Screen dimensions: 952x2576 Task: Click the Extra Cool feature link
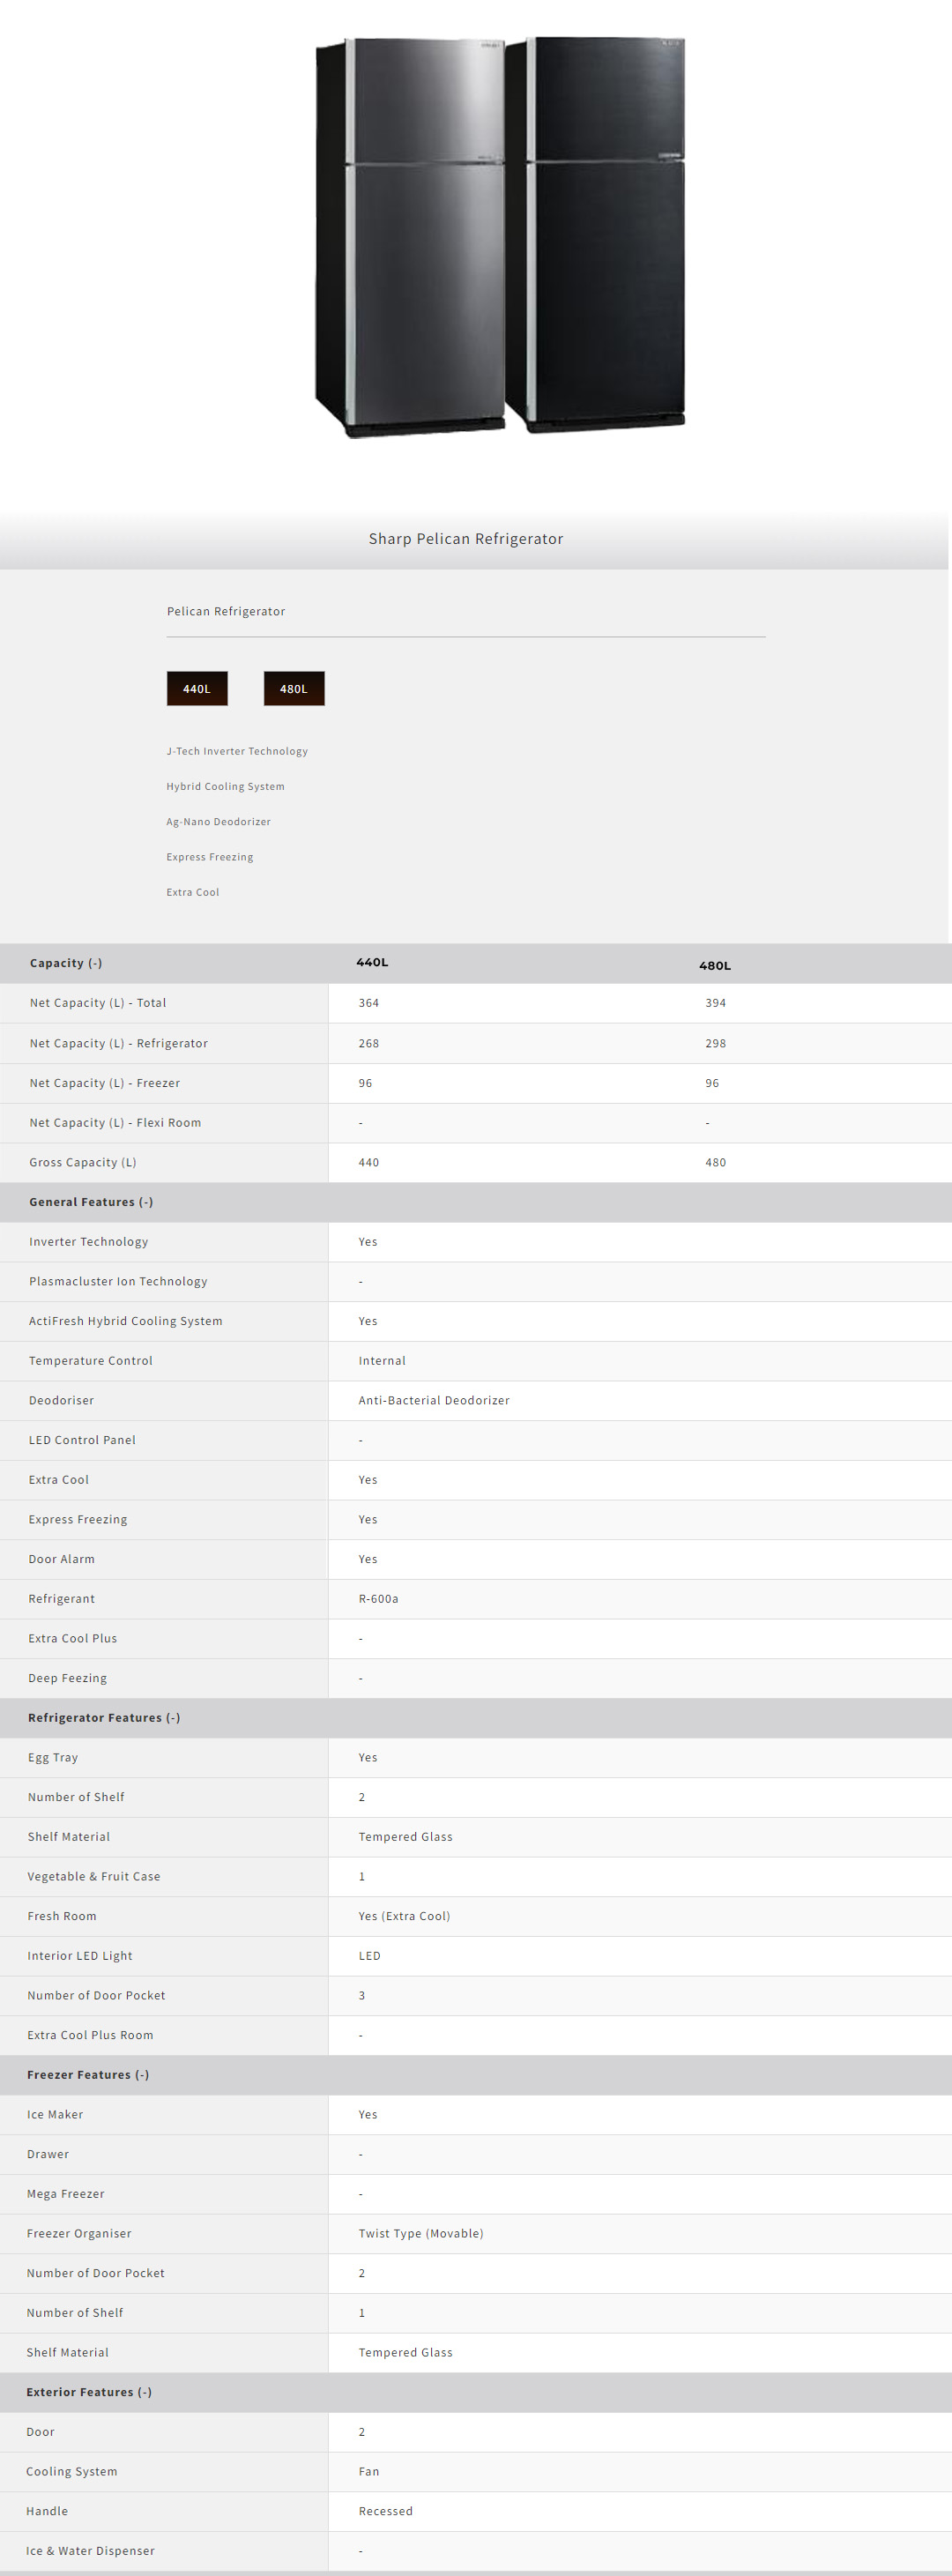[193, 892]
